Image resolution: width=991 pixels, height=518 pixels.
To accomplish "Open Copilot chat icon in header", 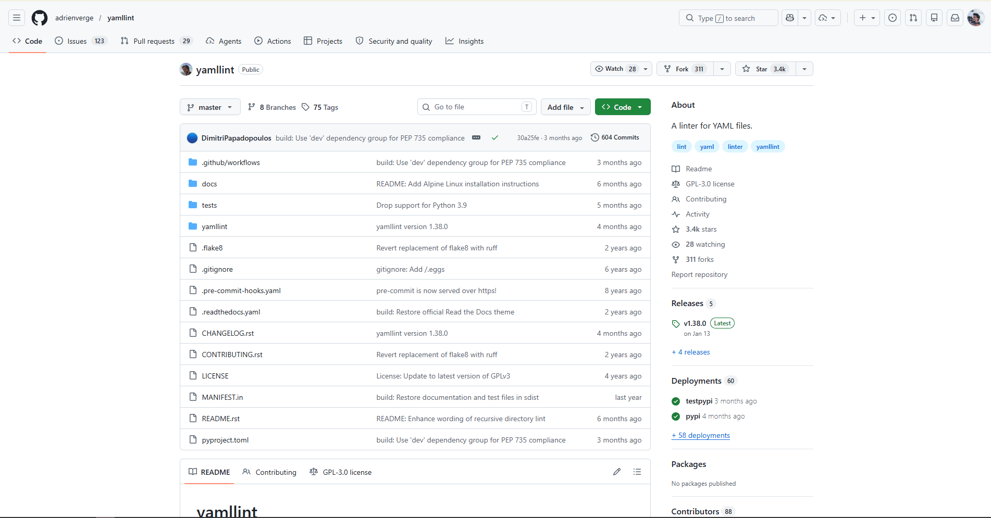I will (x=790, y=18).
